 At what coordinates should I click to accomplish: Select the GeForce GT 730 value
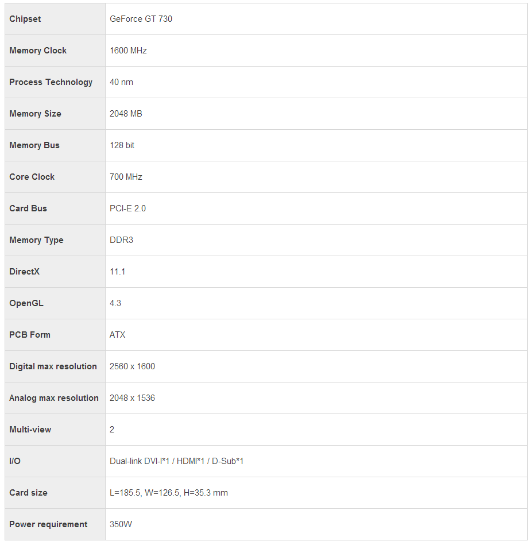tap(141, 19)
